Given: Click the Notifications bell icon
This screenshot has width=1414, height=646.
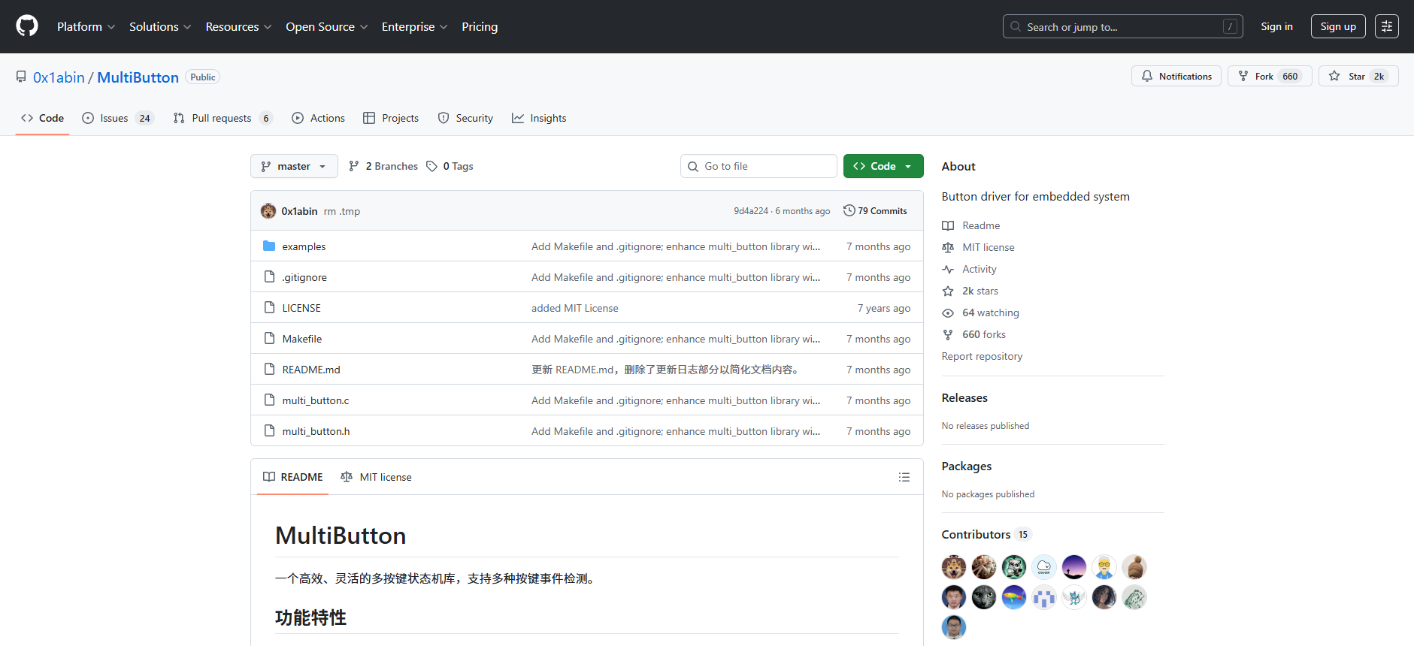Looking at the screenshot, I should [x=1146, y=76].
